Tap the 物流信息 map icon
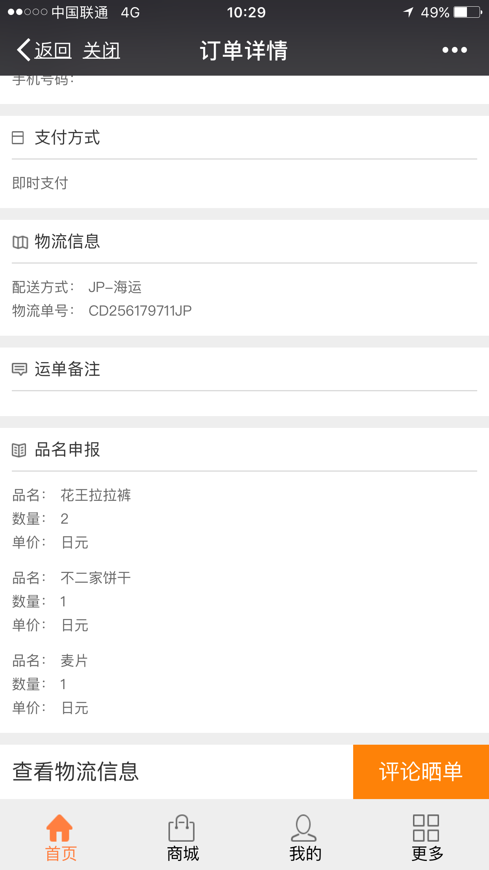The image size is (489, 870). click(20, 242)
